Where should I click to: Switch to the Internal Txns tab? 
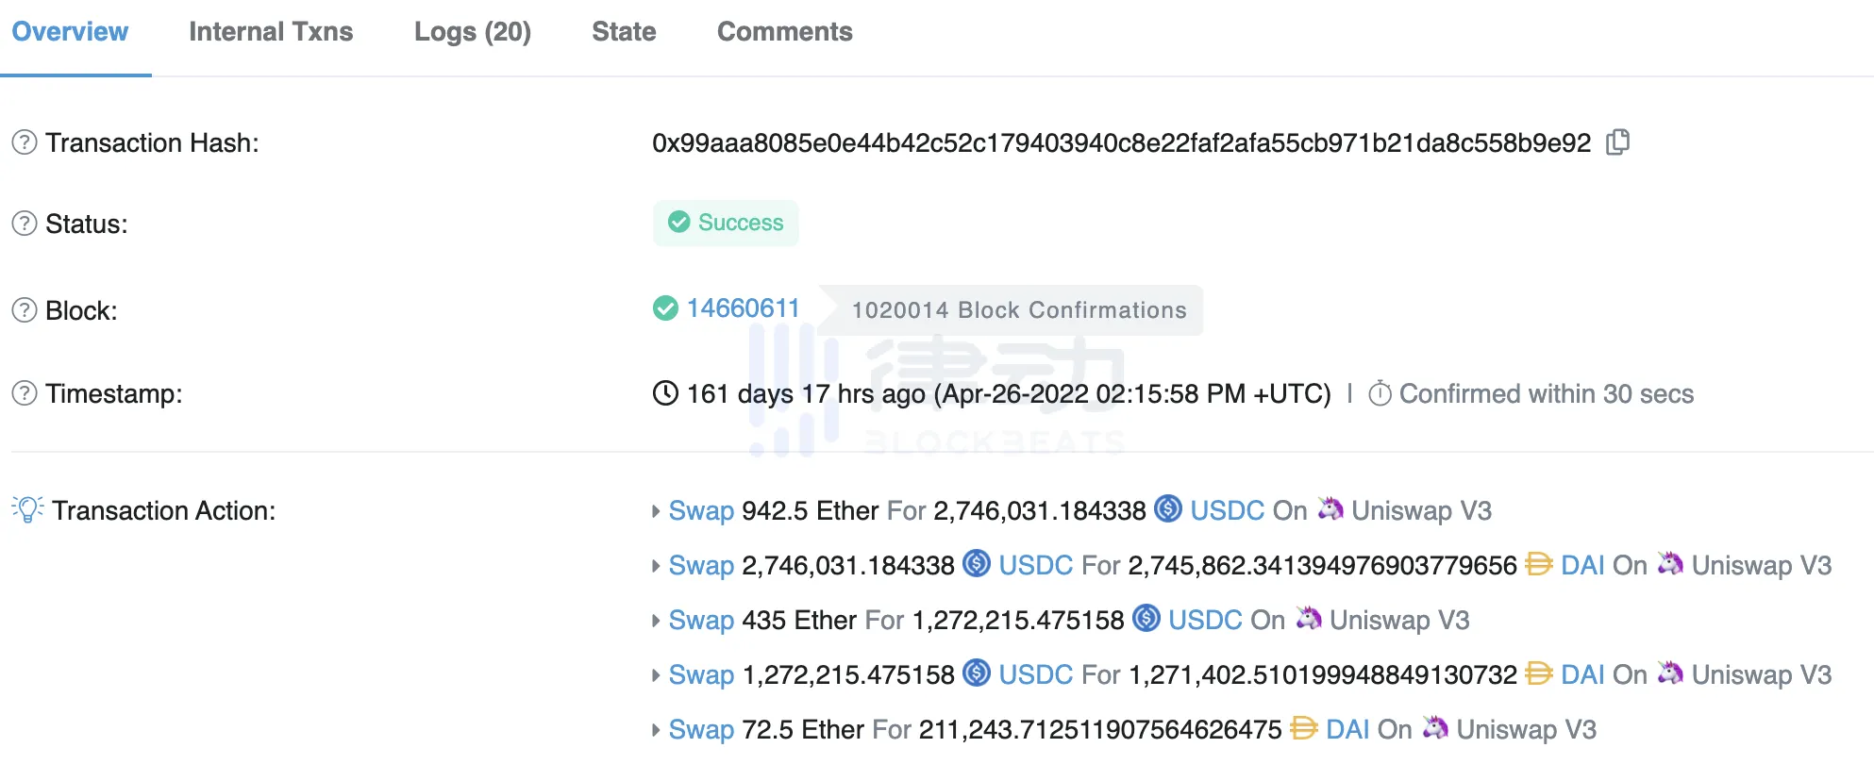tap(271, 32)
